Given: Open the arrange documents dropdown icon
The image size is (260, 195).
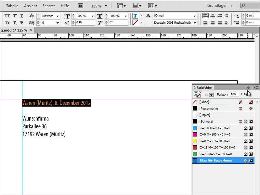Looking at the screenshot, I should tap(152, 6).
